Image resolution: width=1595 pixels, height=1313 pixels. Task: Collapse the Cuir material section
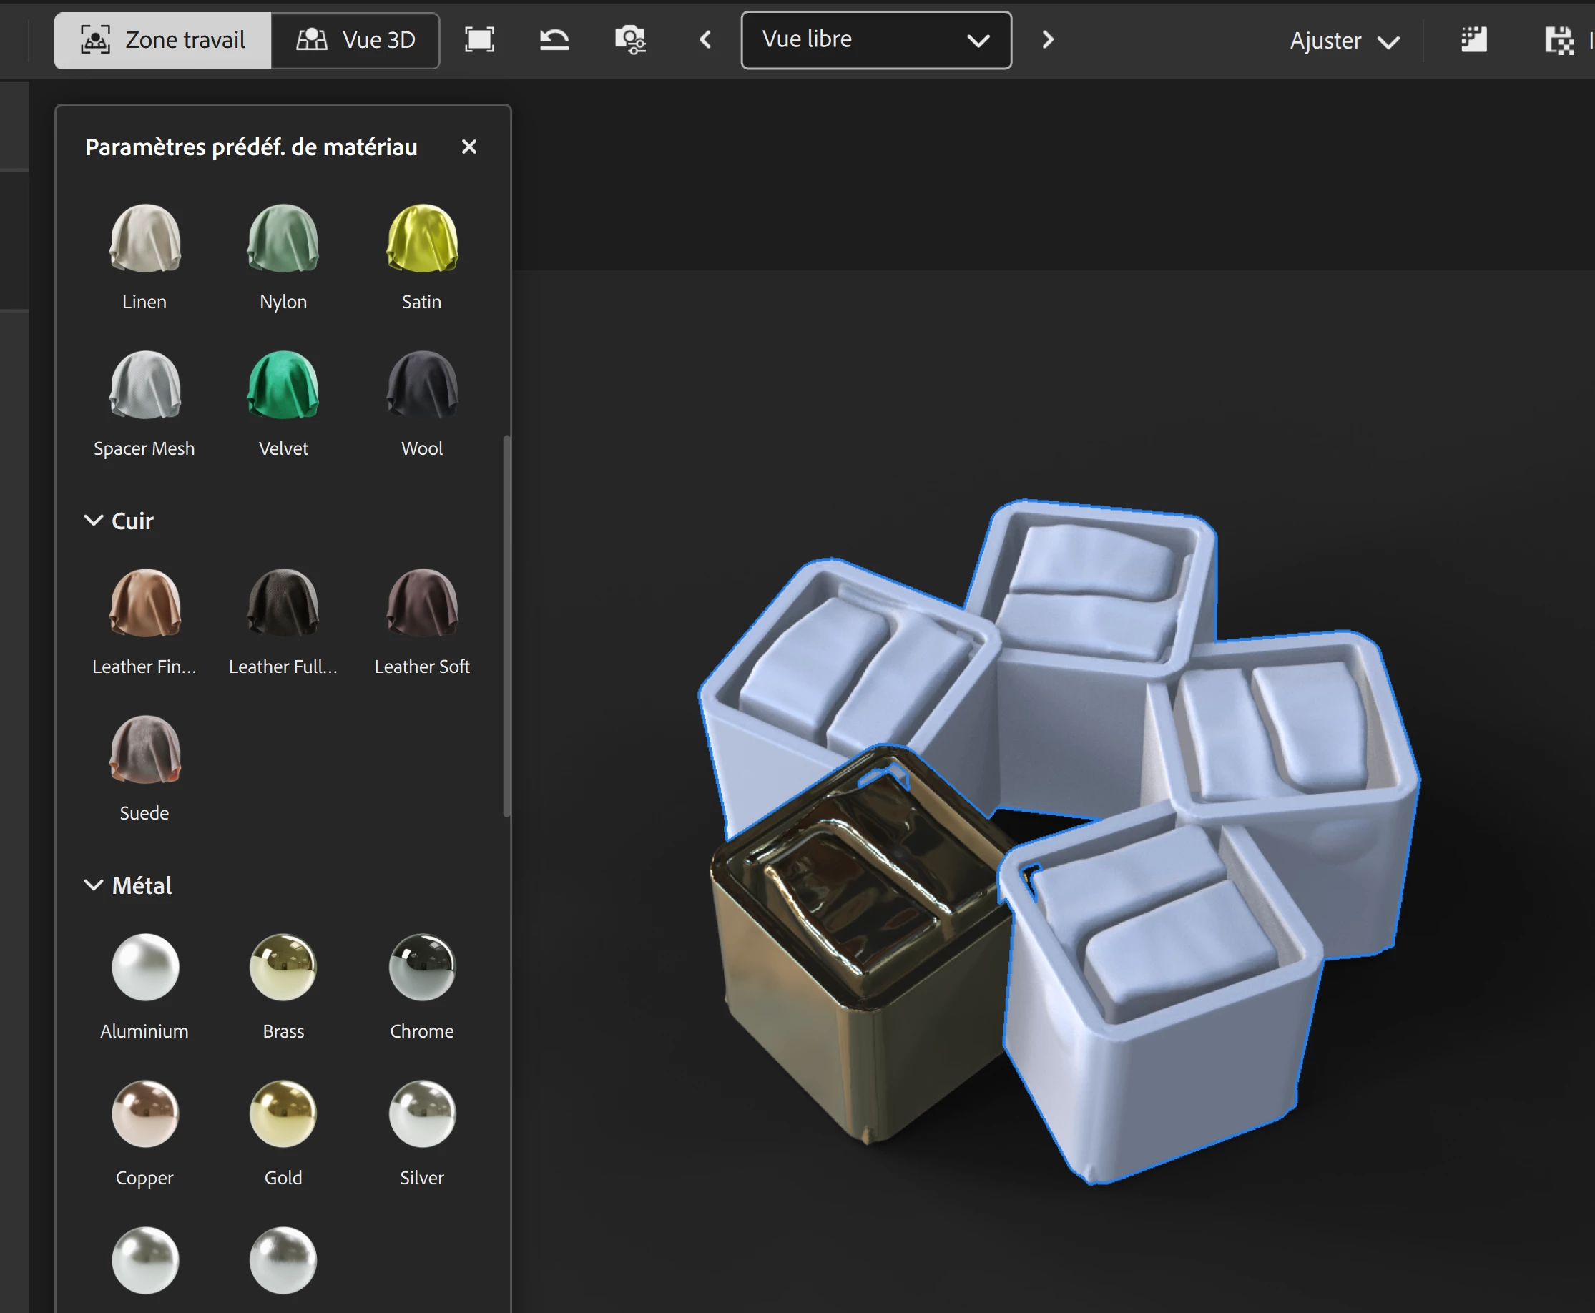tap(93, 521)
